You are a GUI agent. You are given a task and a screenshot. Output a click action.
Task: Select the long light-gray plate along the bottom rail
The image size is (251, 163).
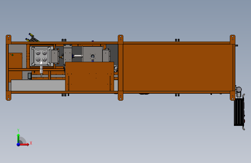tap(38, 85)
